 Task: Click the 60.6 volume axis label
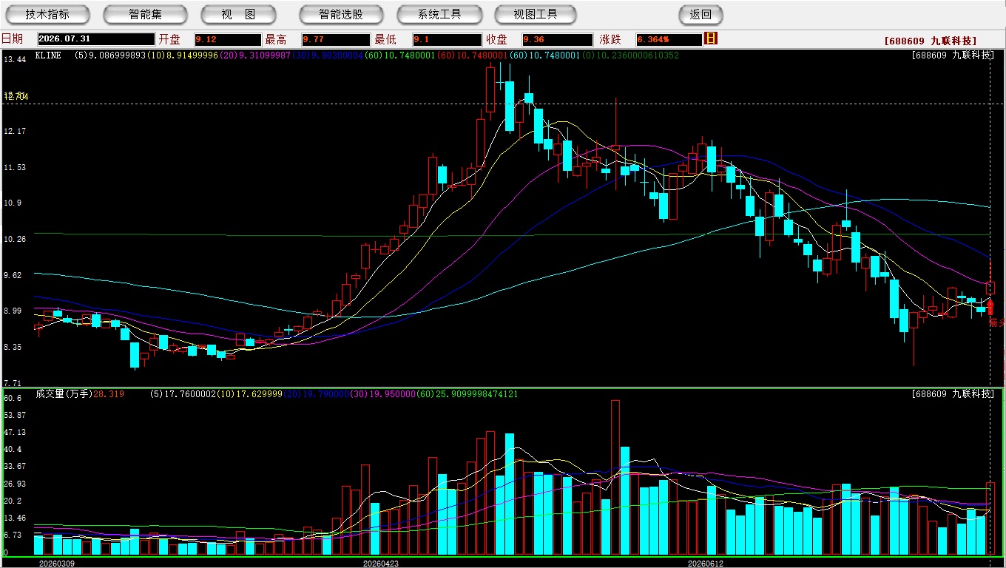point(13,398)
